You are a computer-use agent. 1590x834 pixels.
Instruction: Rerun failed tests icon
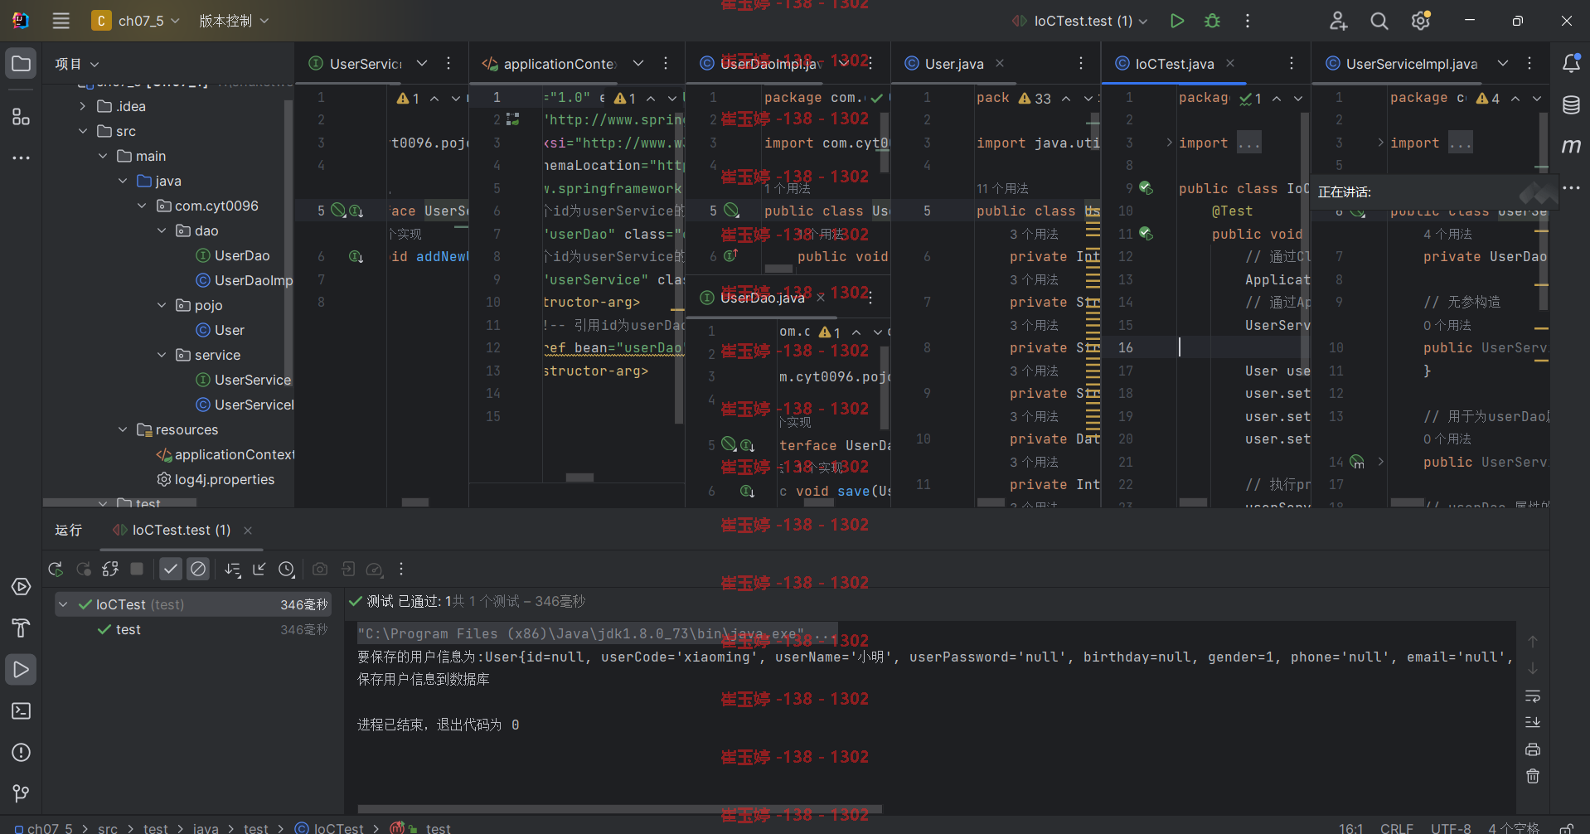(x=84, y=569)
